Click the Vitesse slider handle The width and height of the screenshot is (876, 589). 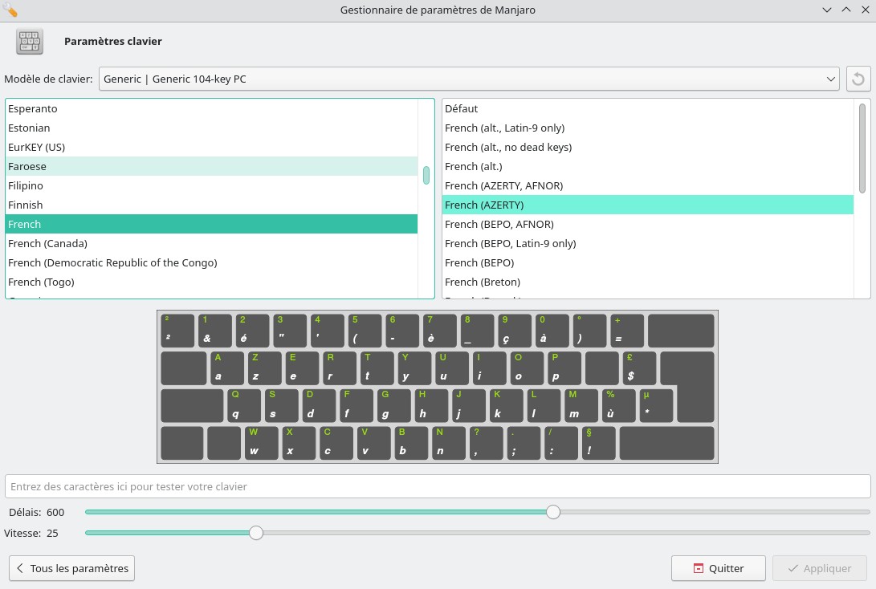tap(256, 533)
